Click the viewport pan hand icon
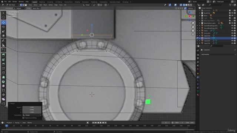Screen dimensions: 237x133 [193, 27]
